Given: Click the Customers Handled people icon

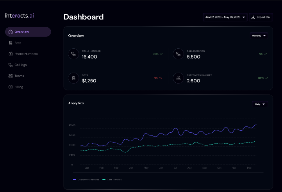Looking at the screenshot, I should (178, 78).
